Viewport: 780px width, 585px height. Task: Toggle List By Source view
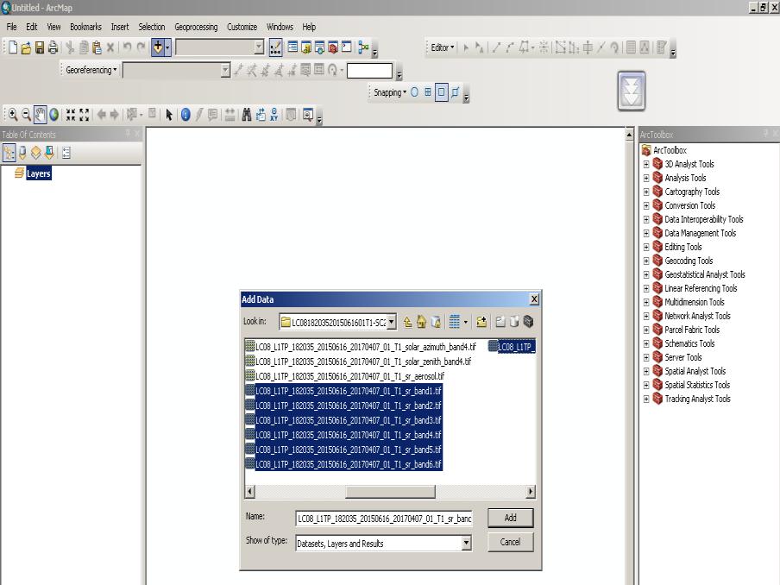22,153
